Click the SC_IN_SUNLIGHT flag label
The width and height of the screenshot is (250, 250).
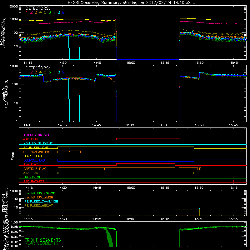[36, 147]
